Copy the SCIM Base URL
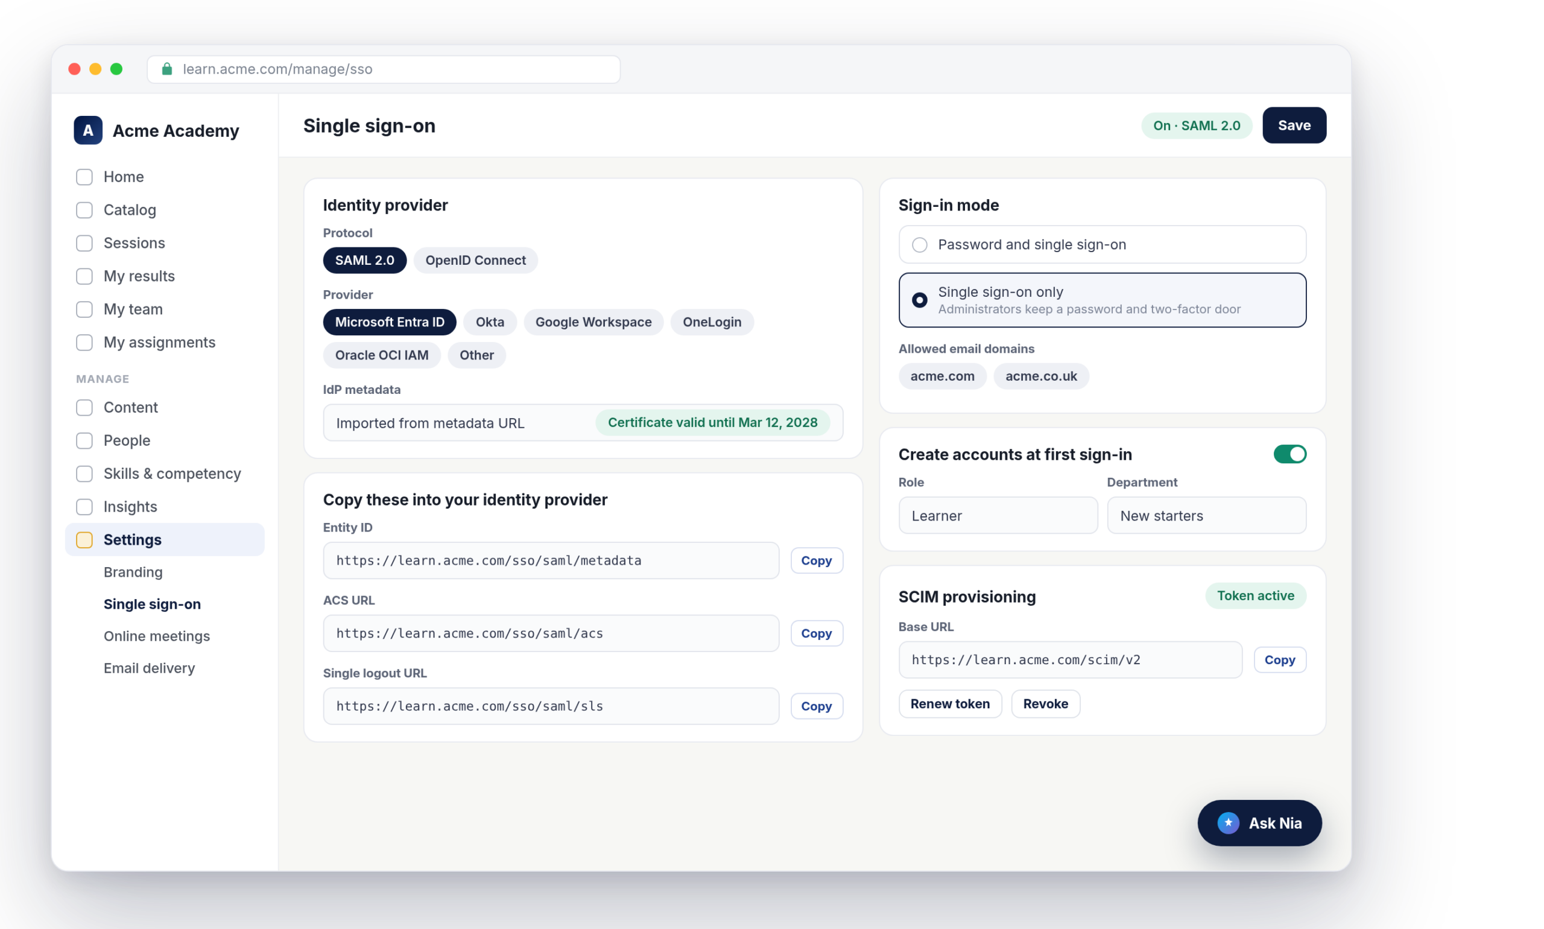The height and width of the screenshot is (929, 1544). pos(1279,660)
